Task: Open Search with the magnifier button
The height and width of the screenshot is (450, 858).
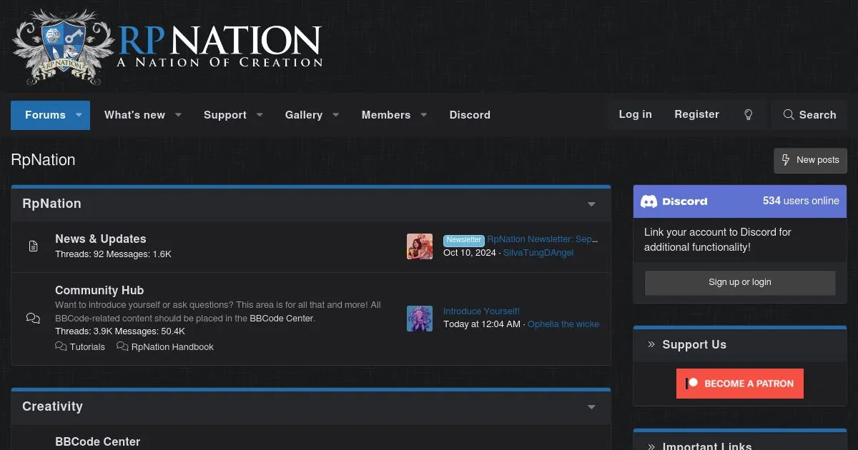Action: pyautogui.click(x=809, y=115)
